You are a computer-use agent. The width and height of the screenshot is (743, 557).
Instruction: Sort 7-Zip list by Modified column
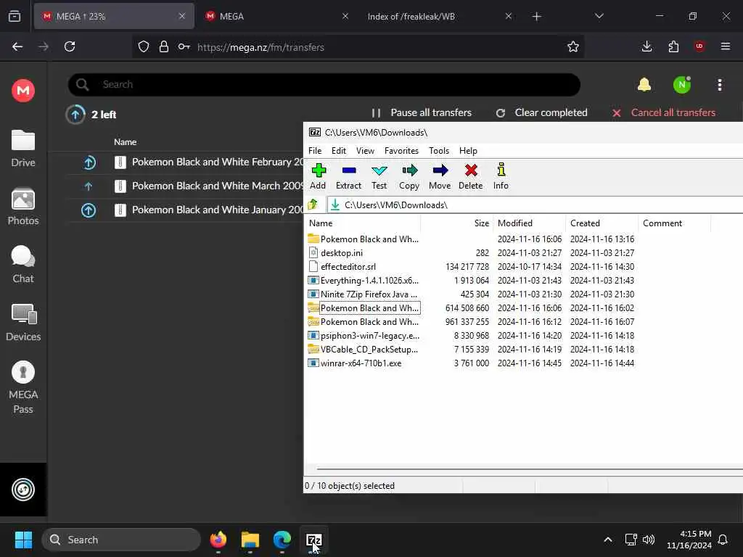tap(529, 223)
